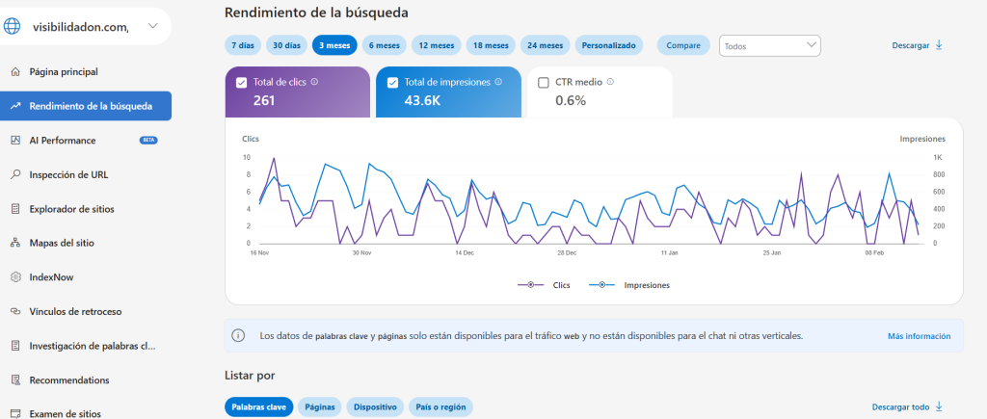Open the Todos filter dropdown
This screenshot has width=987, height=419.
coord(769,45)
